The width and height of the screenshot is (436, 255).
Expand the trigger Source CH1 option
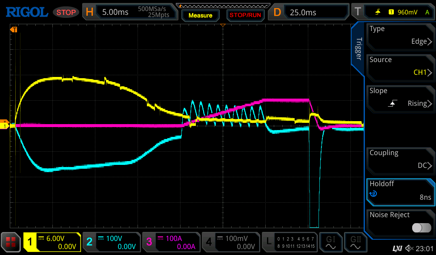click(400, 66)
